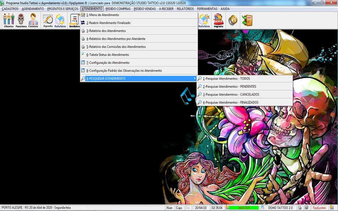Viewport: 338px width, 211px height.
Task: Click the app icon in the title bar
Action: (3, 3)
